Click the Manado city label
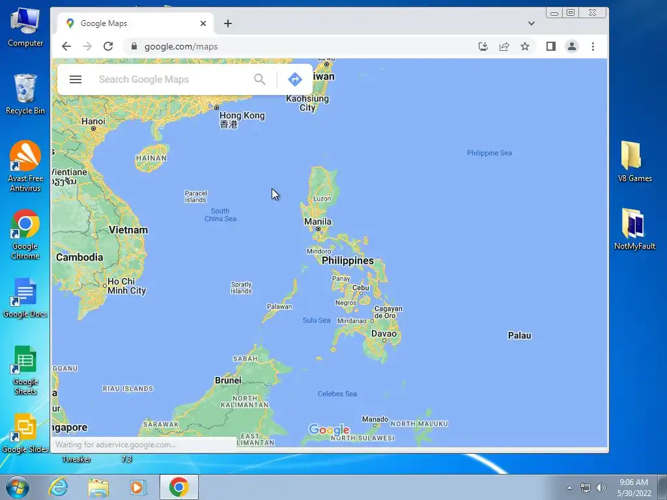 pos(375,419)
